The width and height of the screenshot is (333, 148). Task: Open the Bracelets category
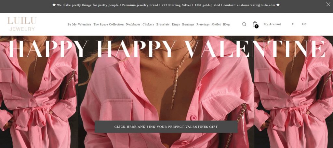tap(163, 25)
